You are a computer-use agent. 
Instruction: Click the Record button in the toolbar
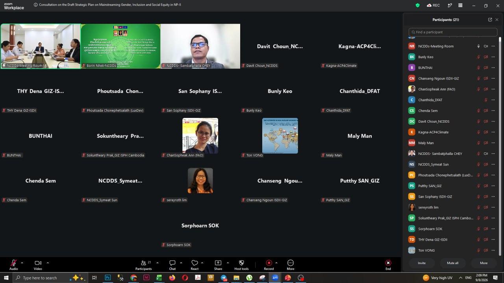(x=269, y=265)
